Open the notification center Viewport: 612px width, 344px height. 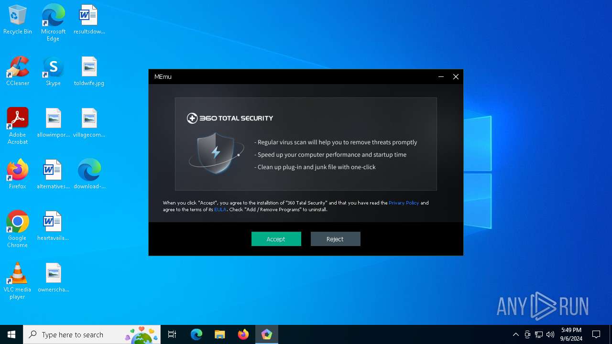pos(596,334)
